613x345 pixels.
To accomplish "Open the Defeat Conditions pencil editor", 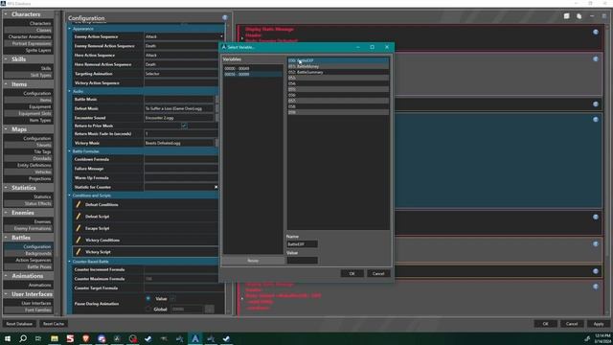I will pos(79,204).
